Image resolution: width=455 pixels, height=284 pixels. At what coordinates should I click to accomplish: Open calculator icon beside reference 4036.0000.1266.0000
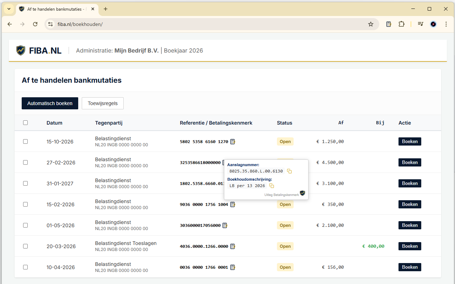(x=232, y=246)
